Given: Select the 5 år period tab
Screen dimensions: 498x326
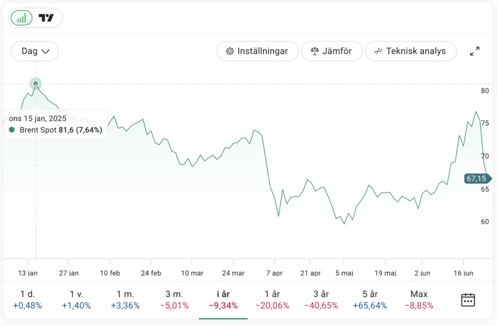Looking at the screenshot, I should tap(370, 299).
